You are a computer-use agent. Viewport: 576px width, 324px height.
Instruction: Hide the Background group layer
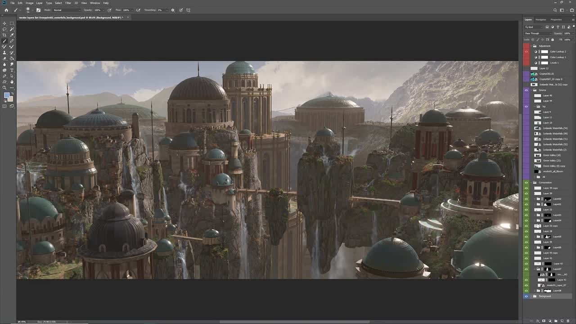point(526,296)
